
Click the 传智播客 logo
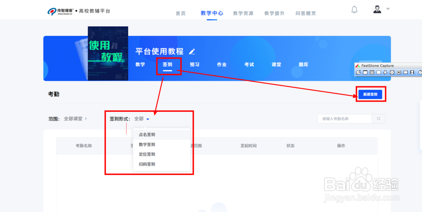[60, 11]
